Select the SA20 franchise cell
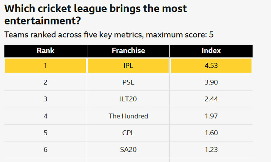The height and width of the screenshot is (162, 271). pos(128,150)
